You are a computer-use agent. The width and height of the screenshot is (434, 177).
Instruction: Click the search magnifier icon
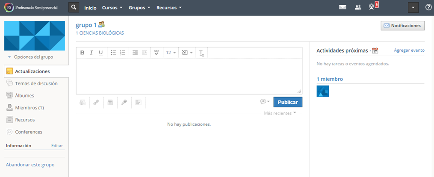[74, 8]
